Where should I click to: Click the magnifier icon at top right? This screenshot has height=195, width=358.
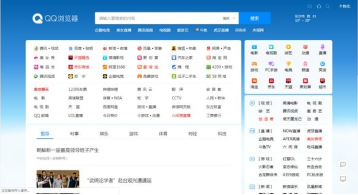328,7
